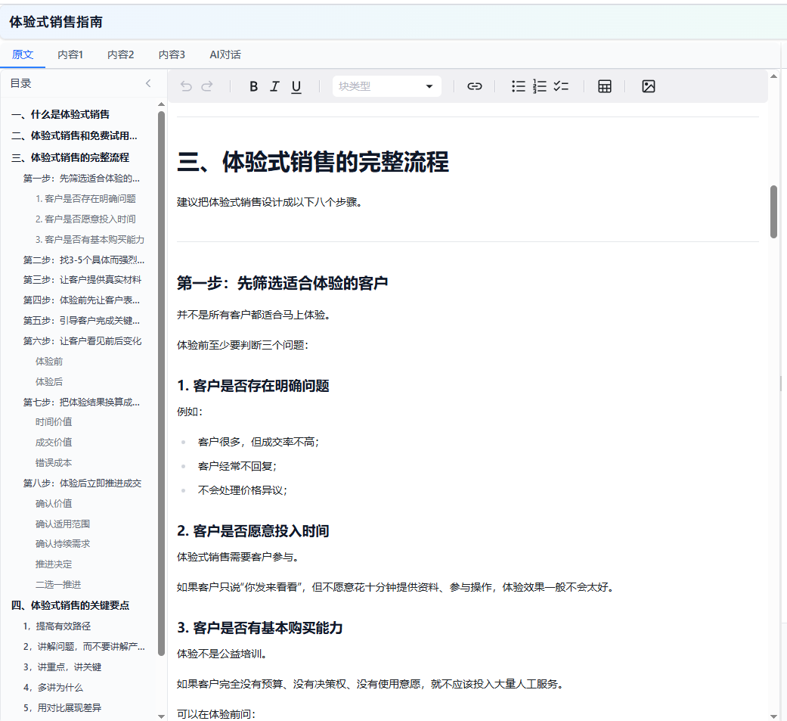Switch to the 原文 tab
787x721 pixels.
(x=23, y=54)
